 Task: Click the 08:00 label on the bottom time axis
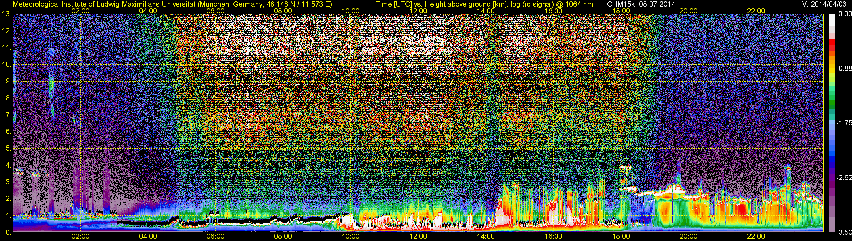pos(283,237)
